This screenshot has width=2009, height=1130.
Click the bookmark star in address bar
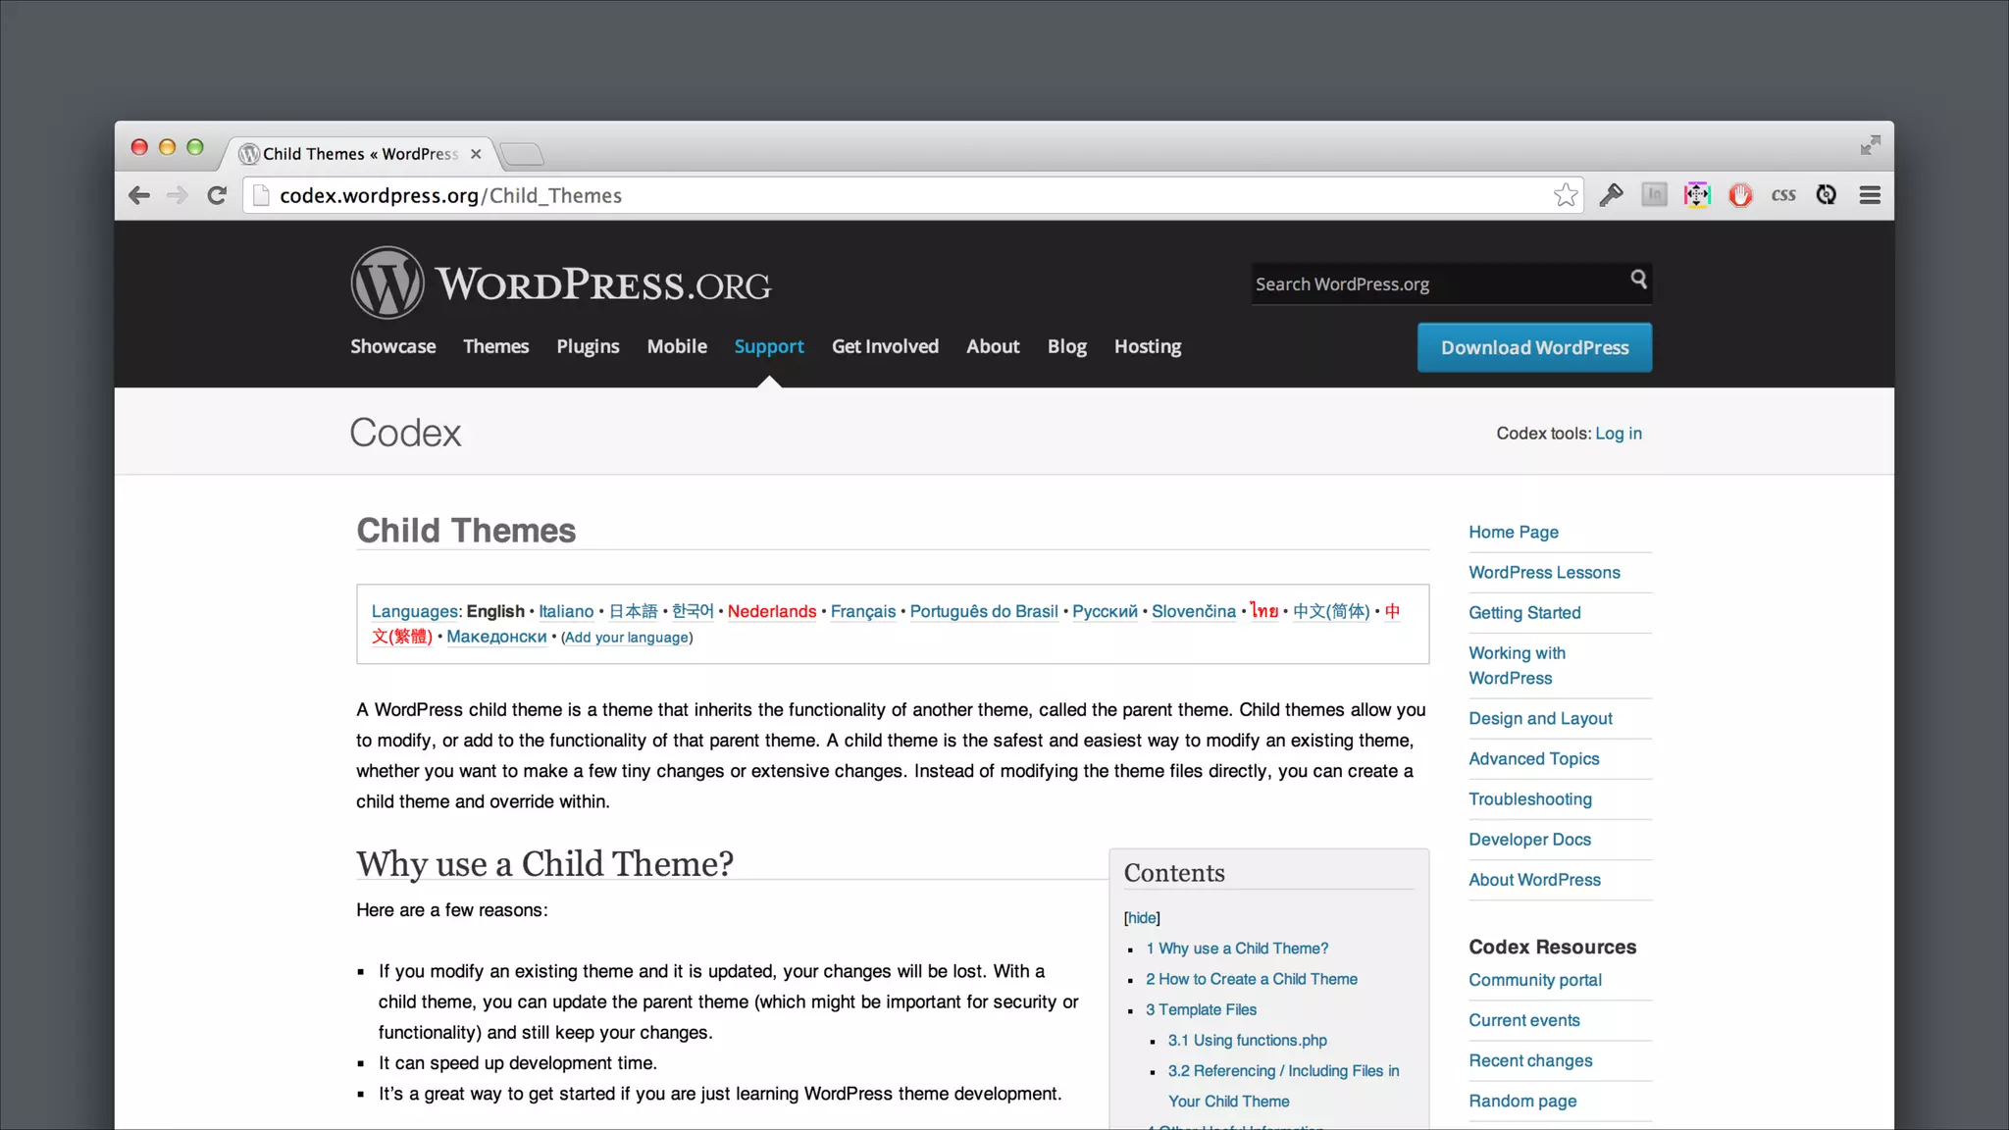[1566, 195]
